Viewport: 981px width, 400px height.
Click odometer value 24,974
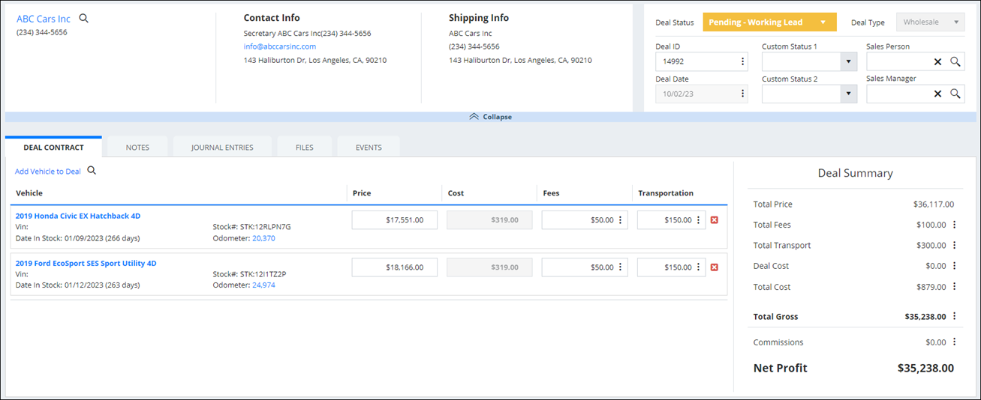click(263, 285)
